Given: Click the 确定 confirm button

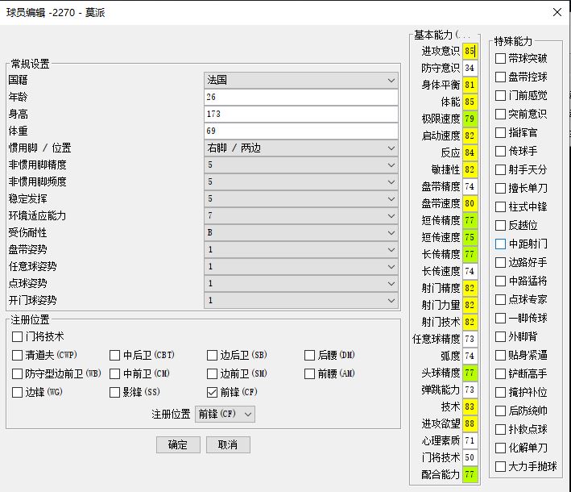Looking at the screenshot, I should pyautogui.click(x=178, y=445).
